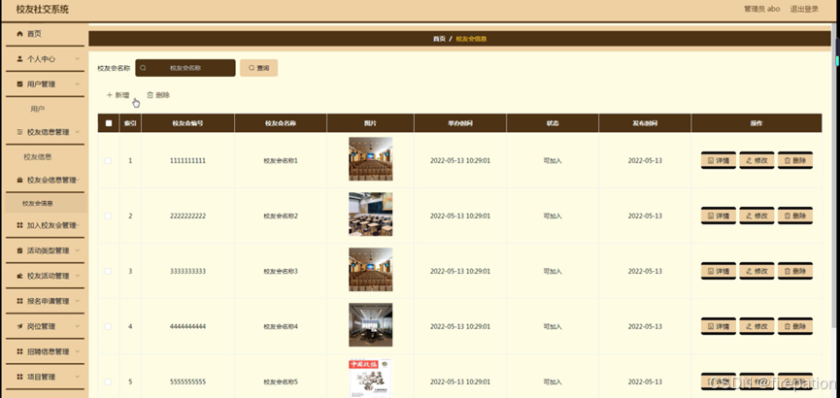Screen dimensions: 840x398
Task: Open the 首页 sidebar item
Action: click(45, 34)
